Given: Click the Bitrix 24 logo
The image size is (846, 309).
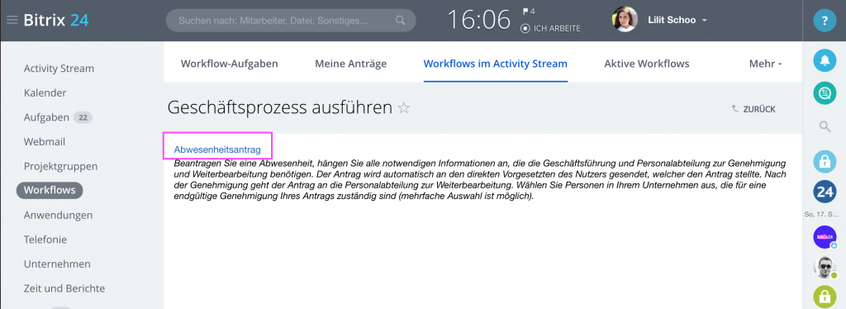Looking at the screenshot, I should point(56,21).
